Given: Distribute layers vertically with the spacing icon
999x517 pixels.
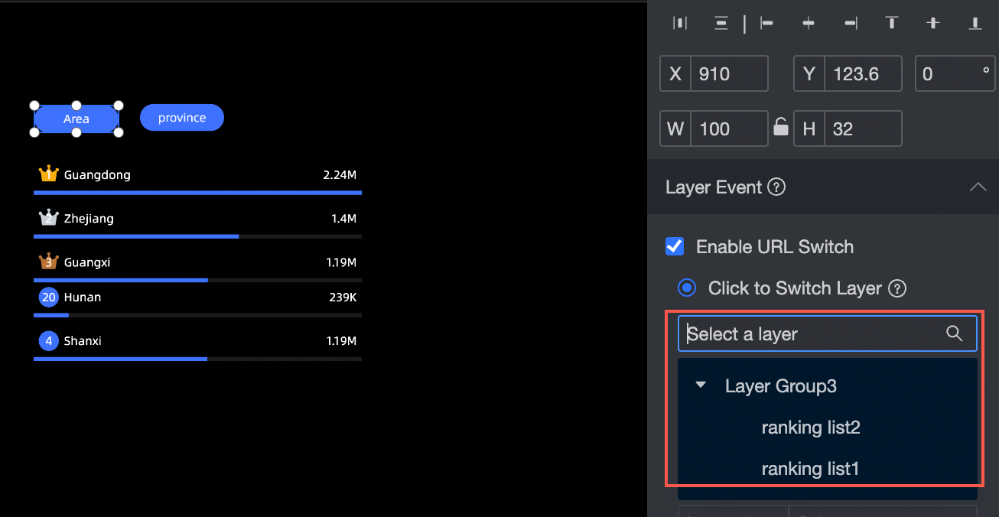Looking at the screenshot, I should [x=721, y=23].
